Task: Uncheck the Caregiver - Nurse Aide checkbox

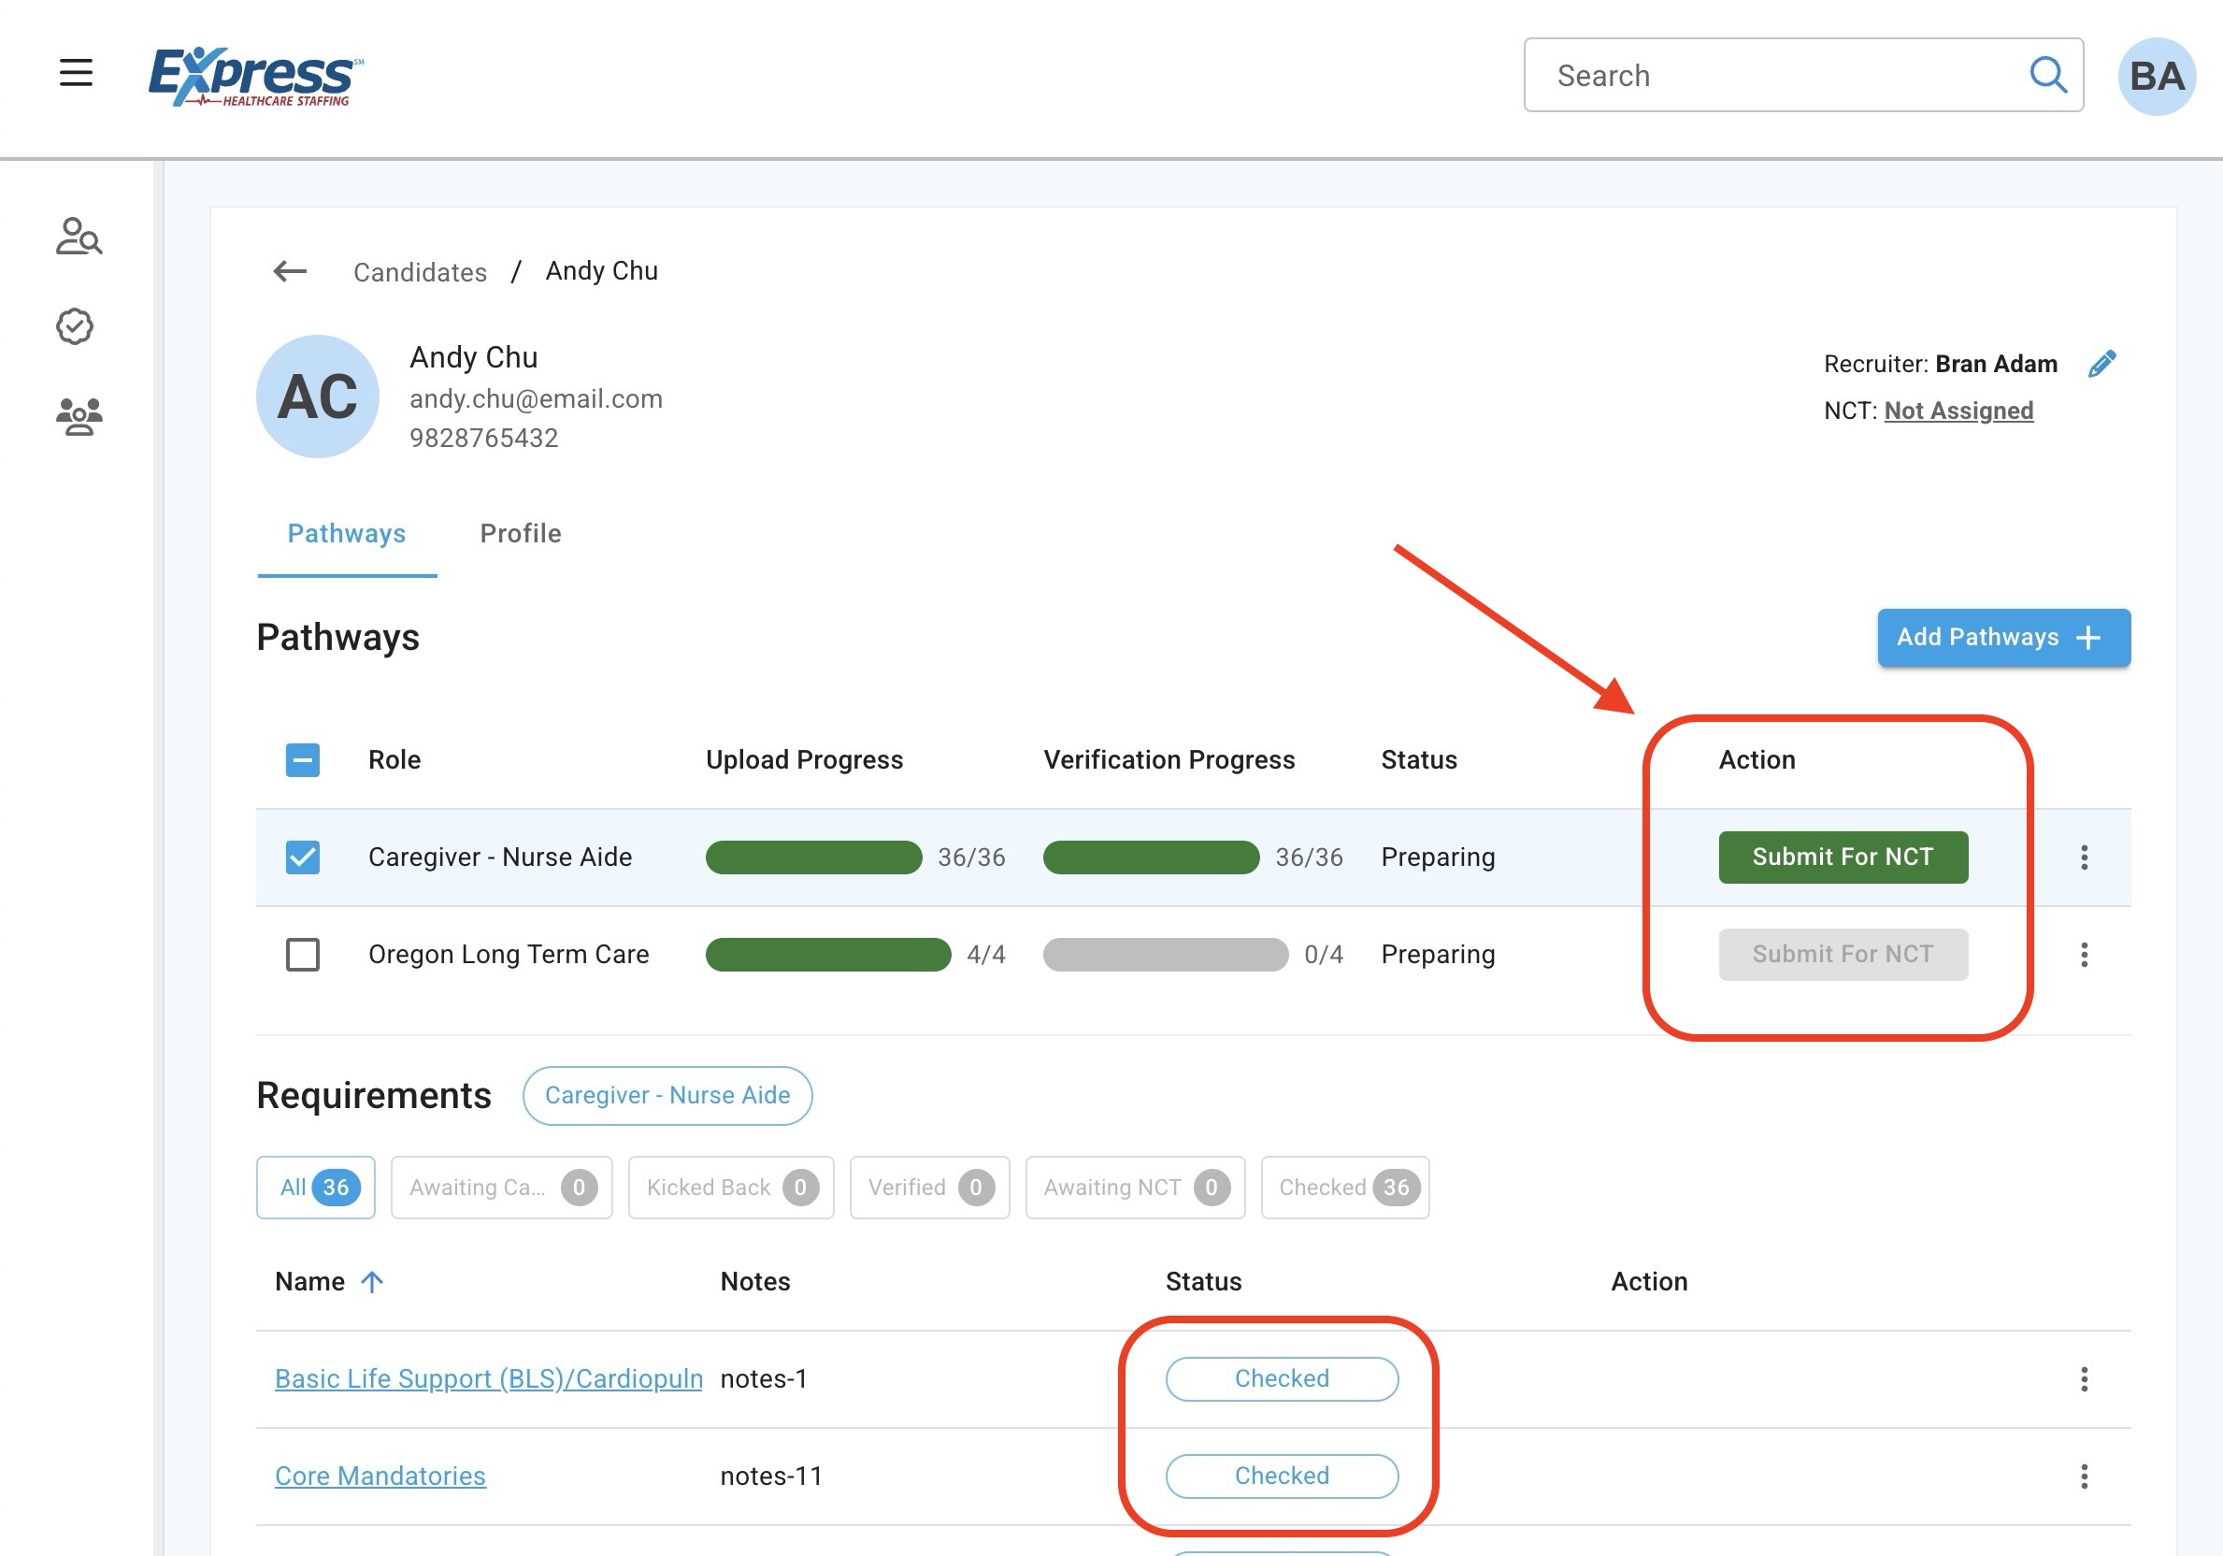Action: point(303,857)
